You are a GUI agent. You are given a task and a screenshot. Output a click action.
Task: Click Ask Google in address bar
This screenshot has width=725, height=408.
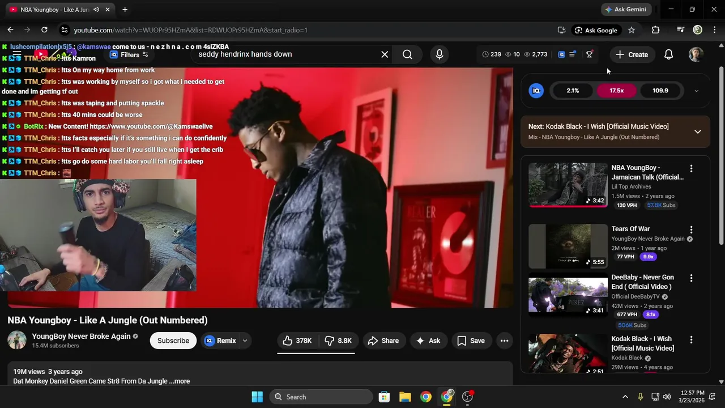(x=595, y=30)
